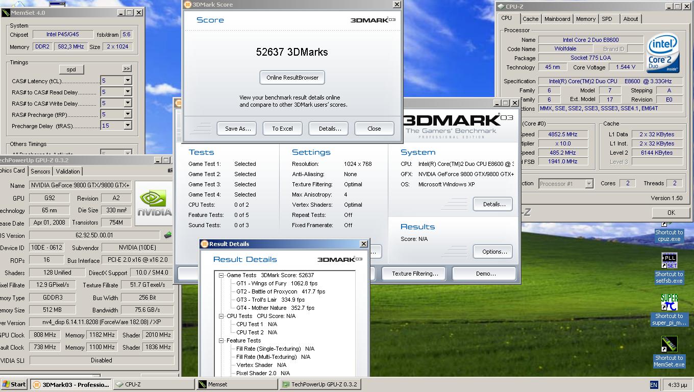
Task: Switch to the Validation tab in GPU-Z
Action: (68, 171)
